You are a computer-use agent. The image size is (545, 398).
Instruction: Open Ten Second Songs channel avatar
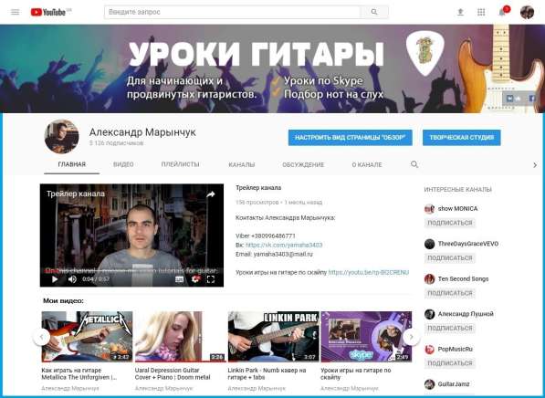[430, 279]
